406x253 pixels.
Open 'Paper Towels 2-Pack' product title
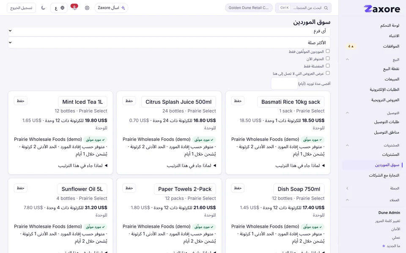pos(185,189)
